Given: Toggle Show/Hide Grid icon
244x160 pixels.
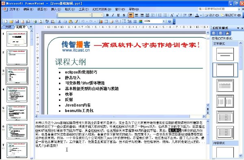Looking at the screenshot, I should 135,21.
